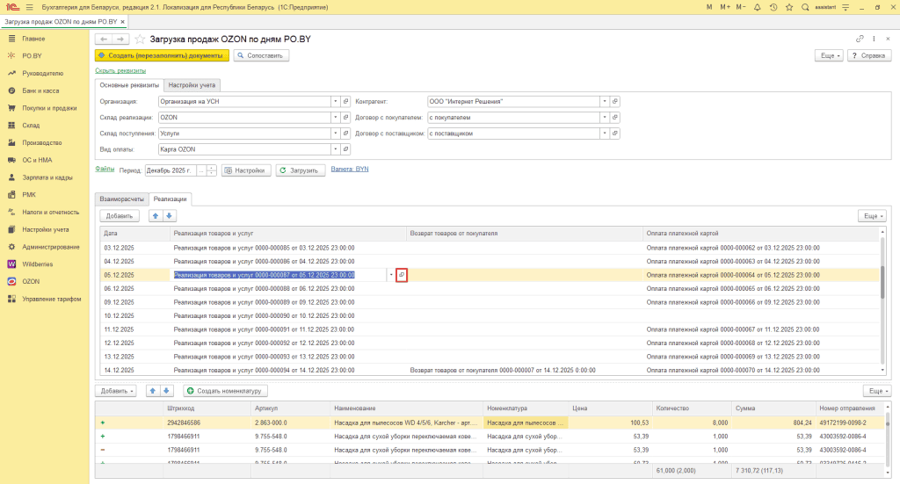
Task: Open history clock icon
Action: point(773,7)
